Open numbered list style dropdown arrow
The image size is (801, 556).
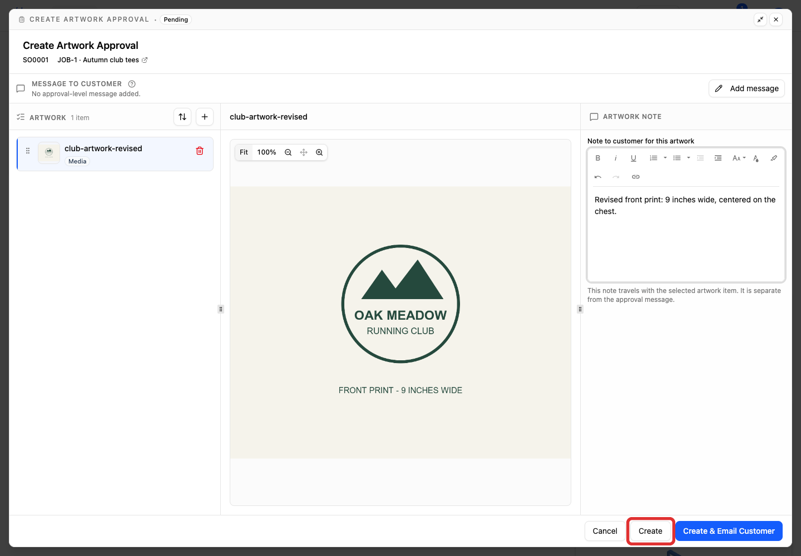pos(665,158)
